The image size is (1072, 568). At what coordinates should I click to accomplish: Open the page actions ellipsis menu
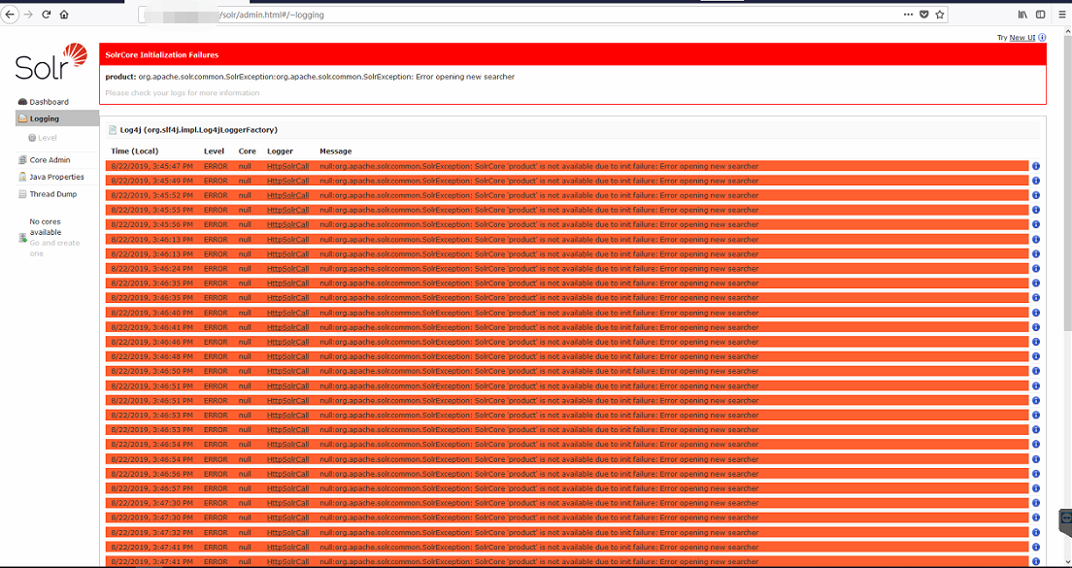click(908, 15)
